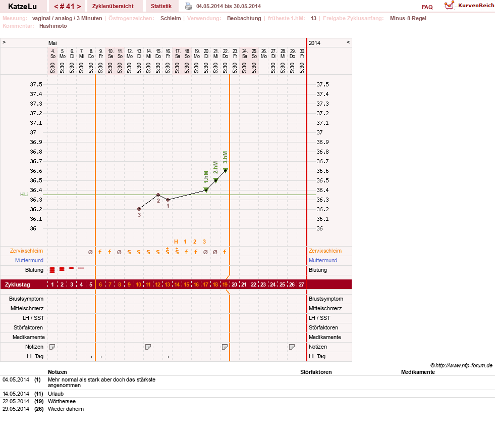Click the date header '17. Sa'

coord(178,54)
